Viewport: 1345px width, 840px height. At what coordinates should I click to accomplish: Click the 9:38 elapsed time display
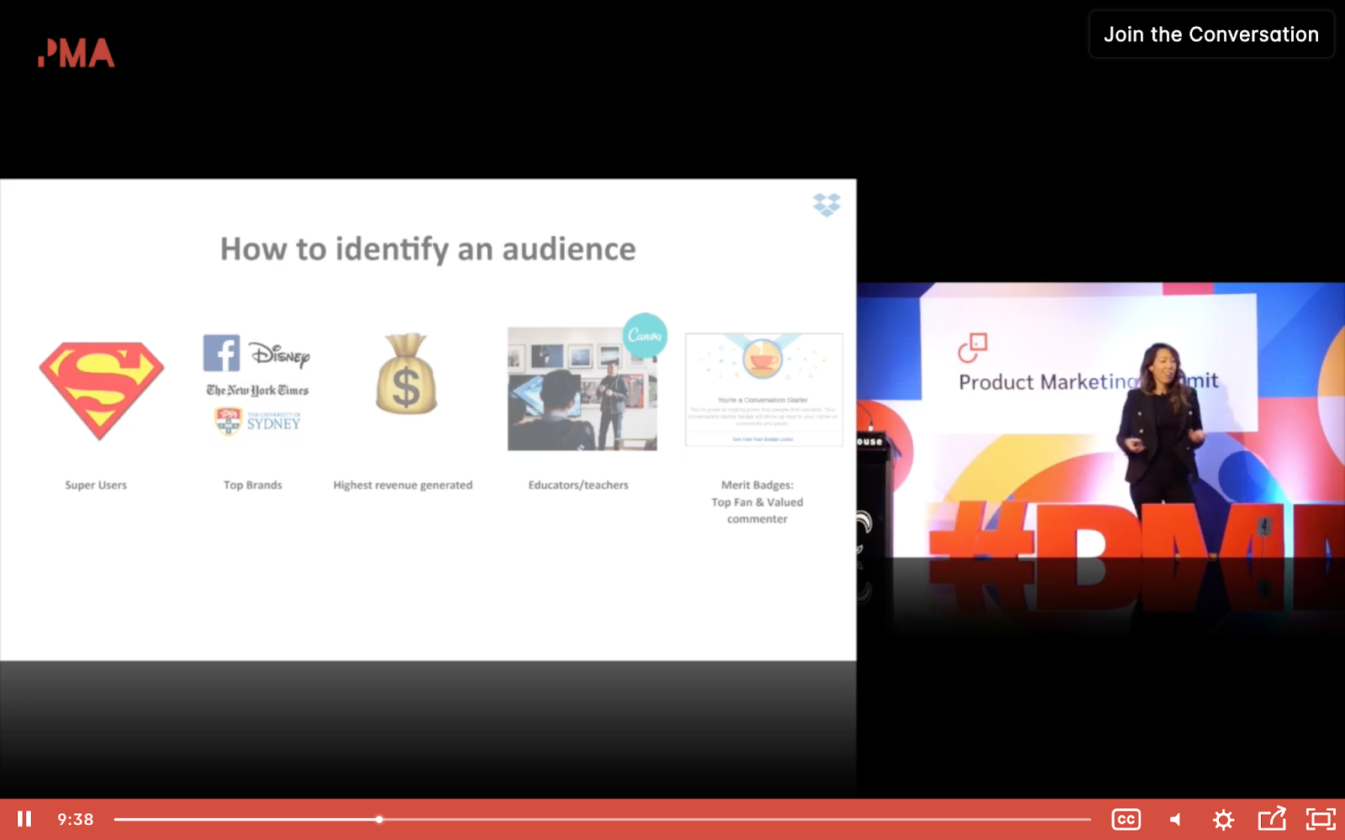(x=76, y=819)
